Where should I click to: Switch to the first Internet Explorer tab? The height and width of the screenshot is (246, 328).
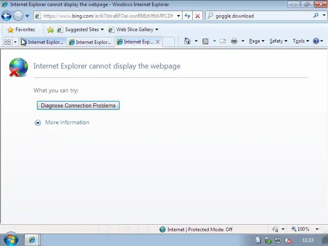click(x=43, y=42)
